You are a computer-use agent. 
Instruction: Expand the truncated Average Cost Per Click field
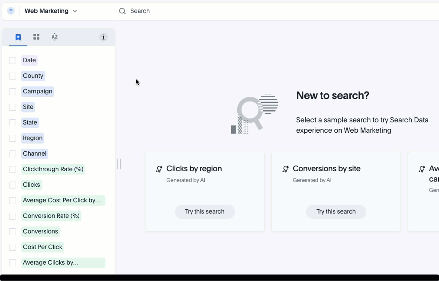click(x=63, y=200)
